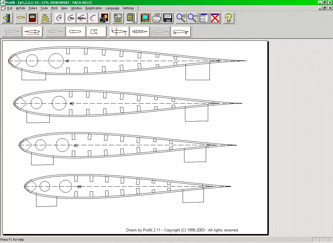The height and width of the screenshot is (243, 333).
Task: Click the computer monitor screen icon
Action: point(145,18)
